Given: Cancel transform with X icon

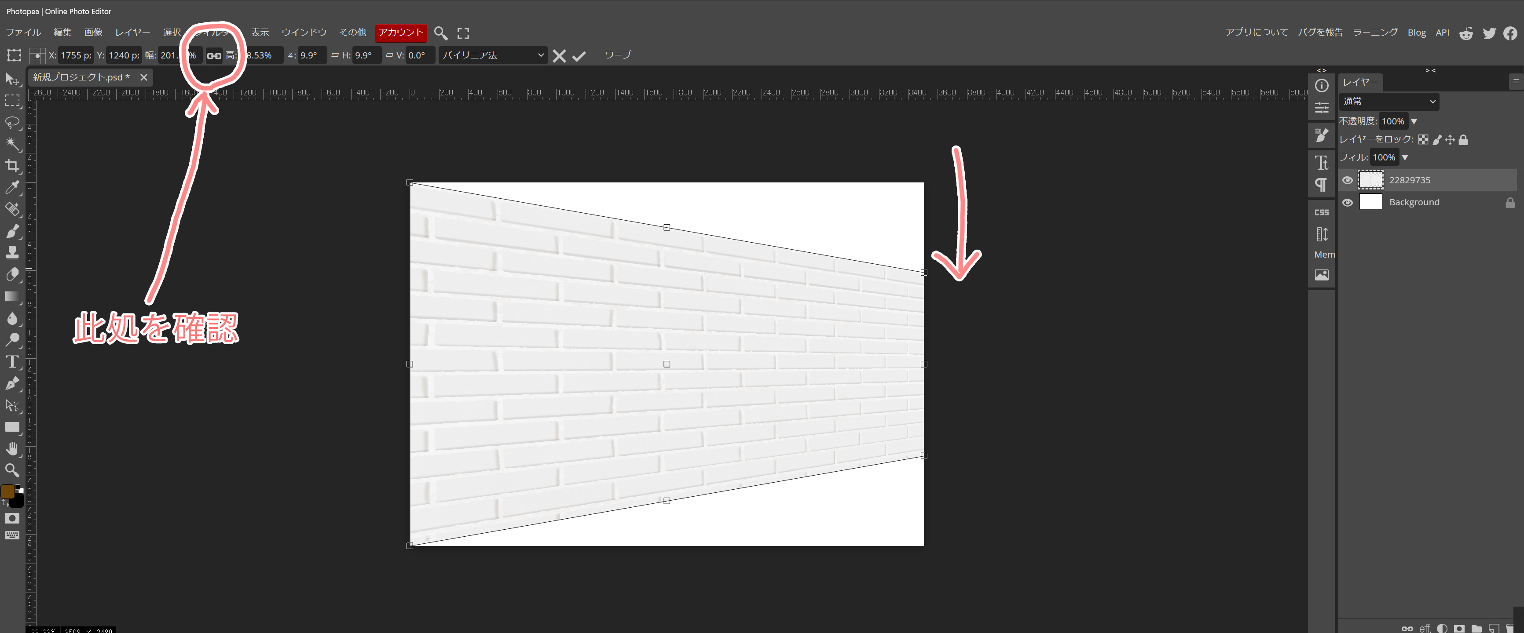Looking at the screenshot, I should pyautogui.click(x=558, y=56).
